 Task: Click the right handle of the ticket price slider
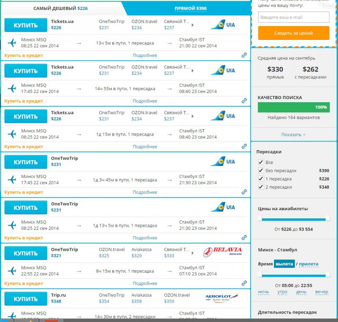click(x=327, y=218)
